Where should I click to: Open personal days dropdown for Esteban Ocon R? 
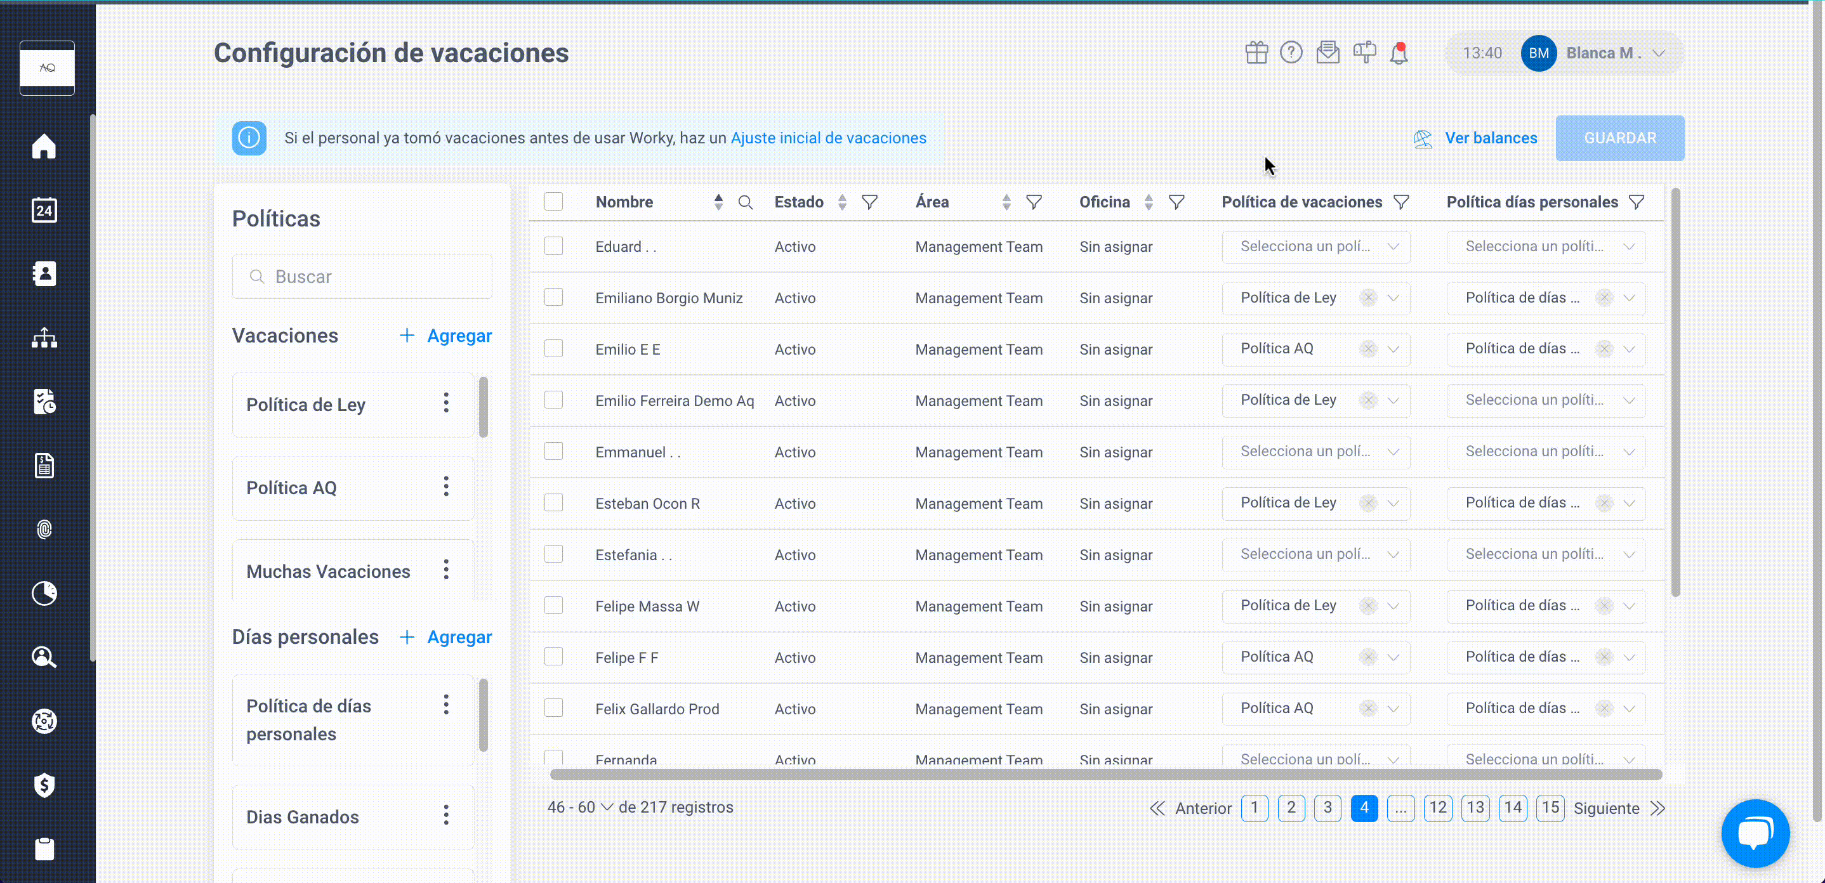1546,503
